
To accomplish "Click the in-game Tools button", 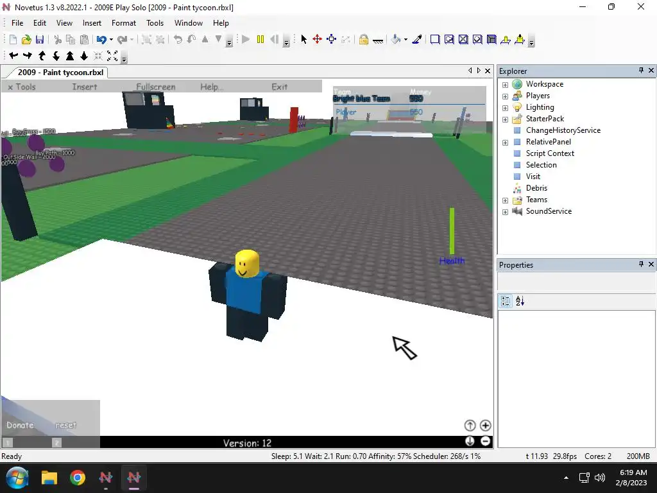I will tap(22, 87).
